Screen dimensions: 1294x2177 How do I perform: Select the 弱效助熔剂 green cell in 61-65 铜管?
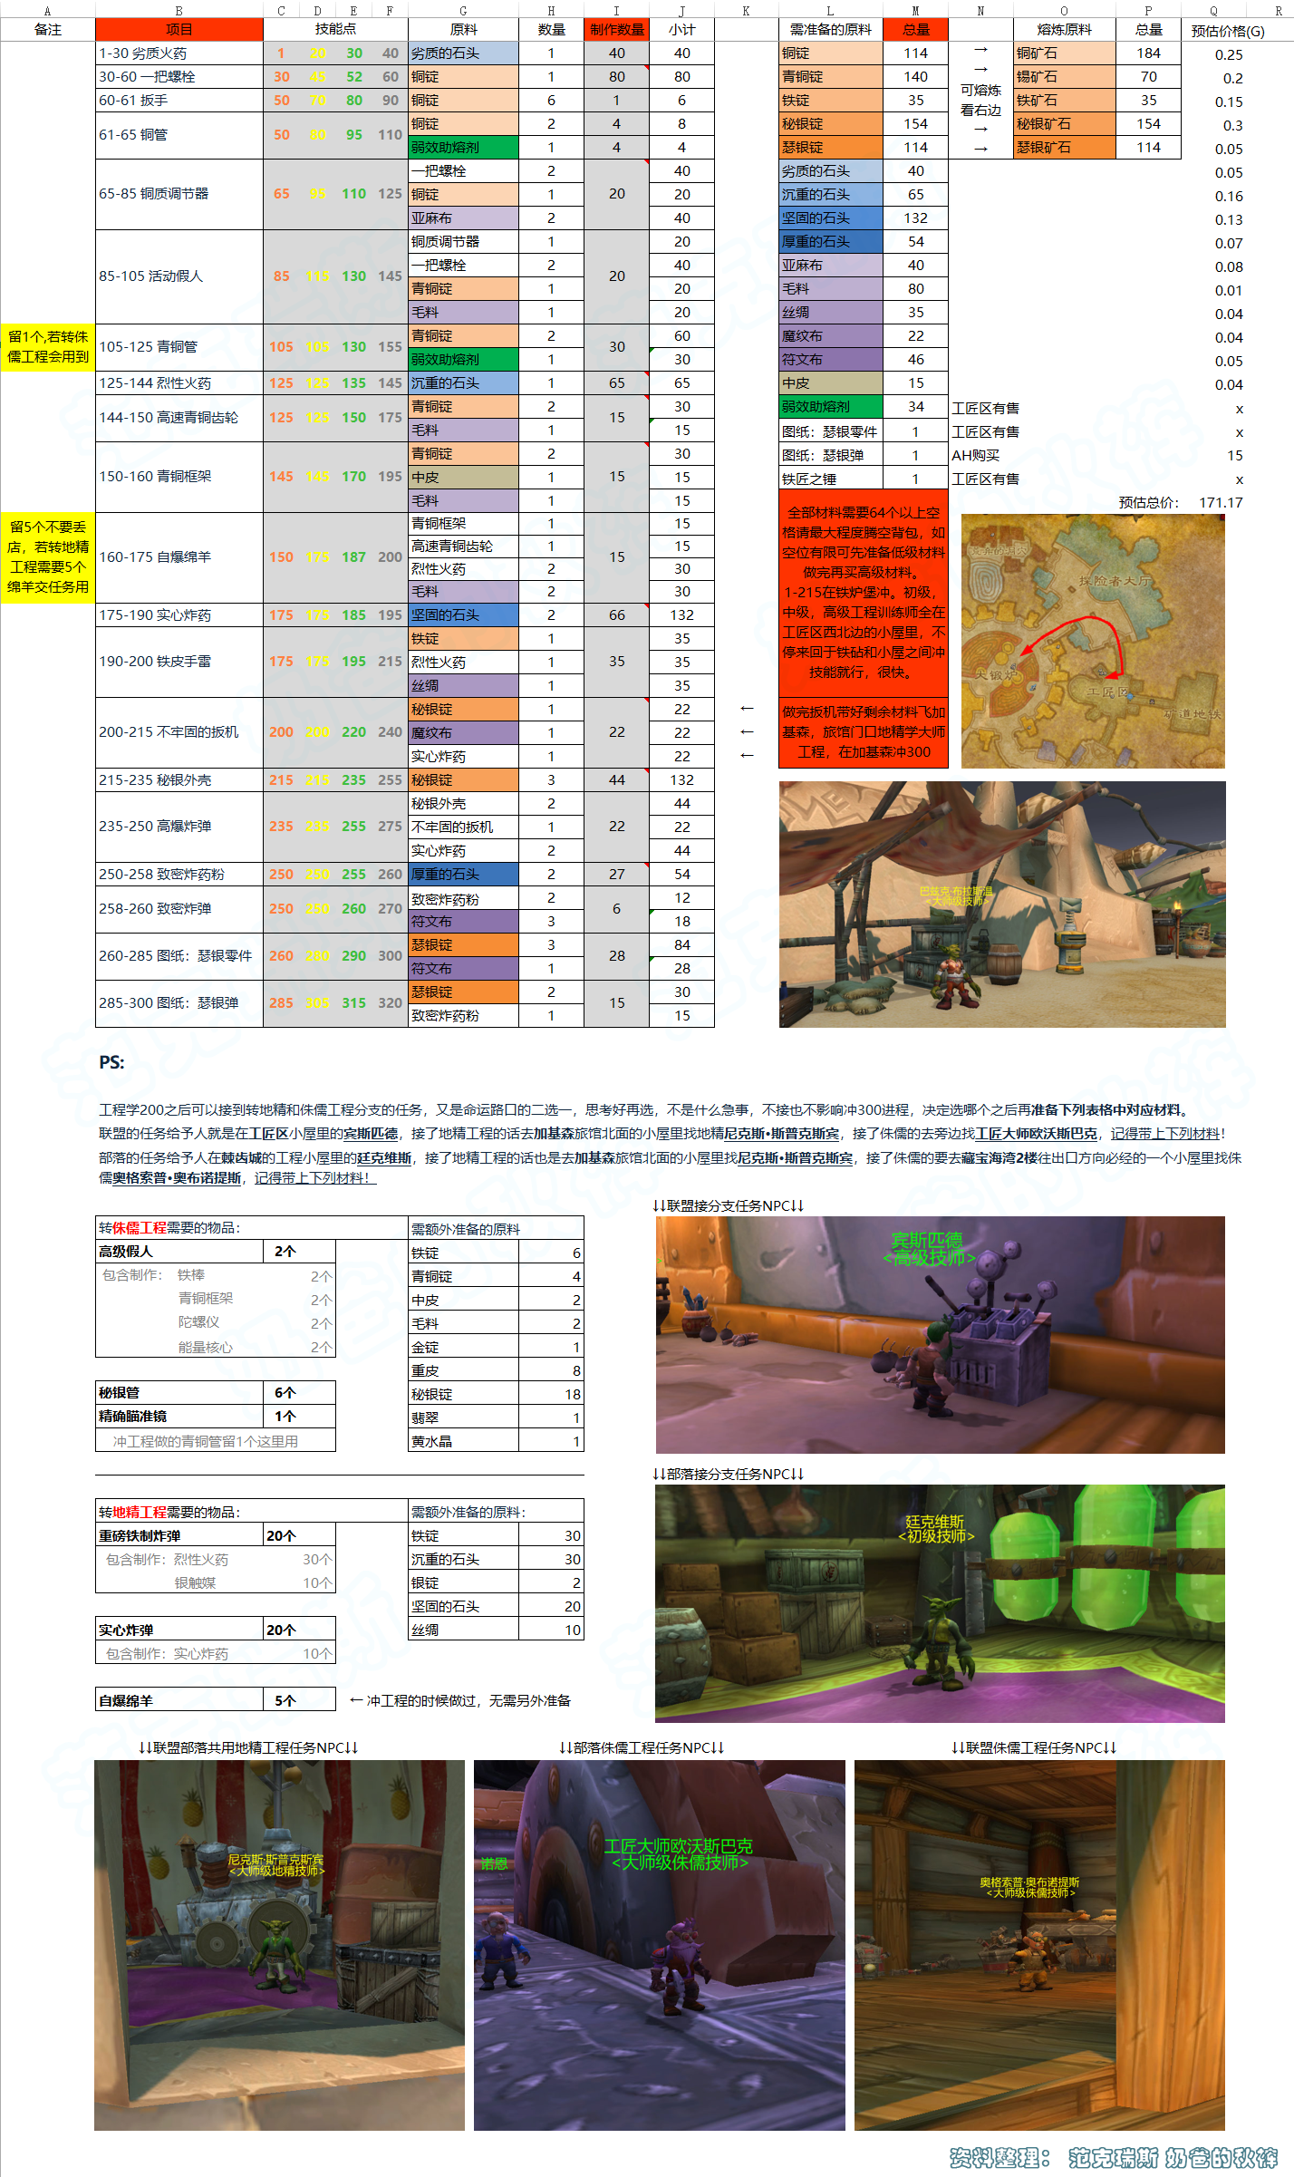(463, 147)
